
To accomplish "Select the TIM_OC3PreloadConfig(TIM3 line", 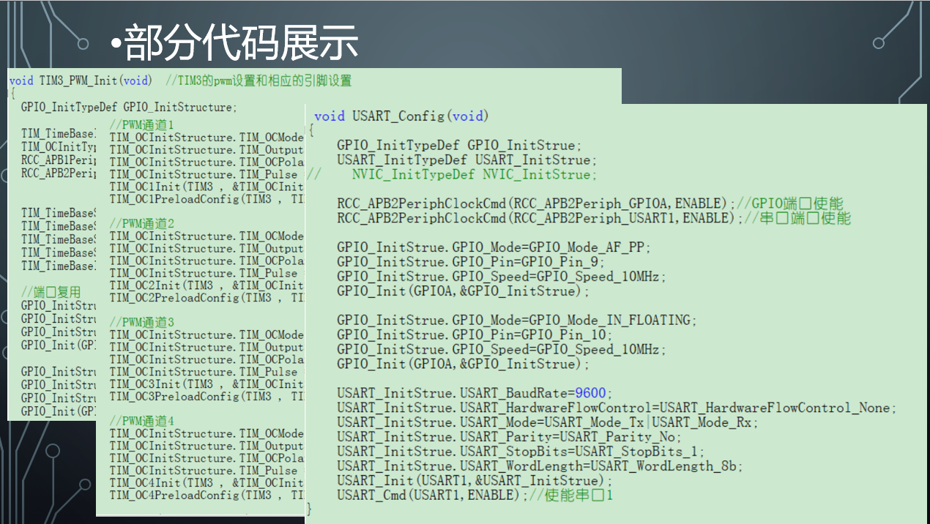I will pos(207,397).
